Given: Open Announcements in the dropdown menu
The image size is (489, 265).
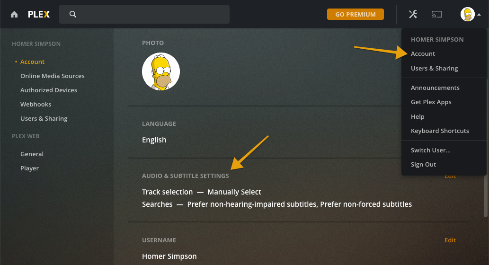Looking at the screenshot, I should [x=435, y=88].
